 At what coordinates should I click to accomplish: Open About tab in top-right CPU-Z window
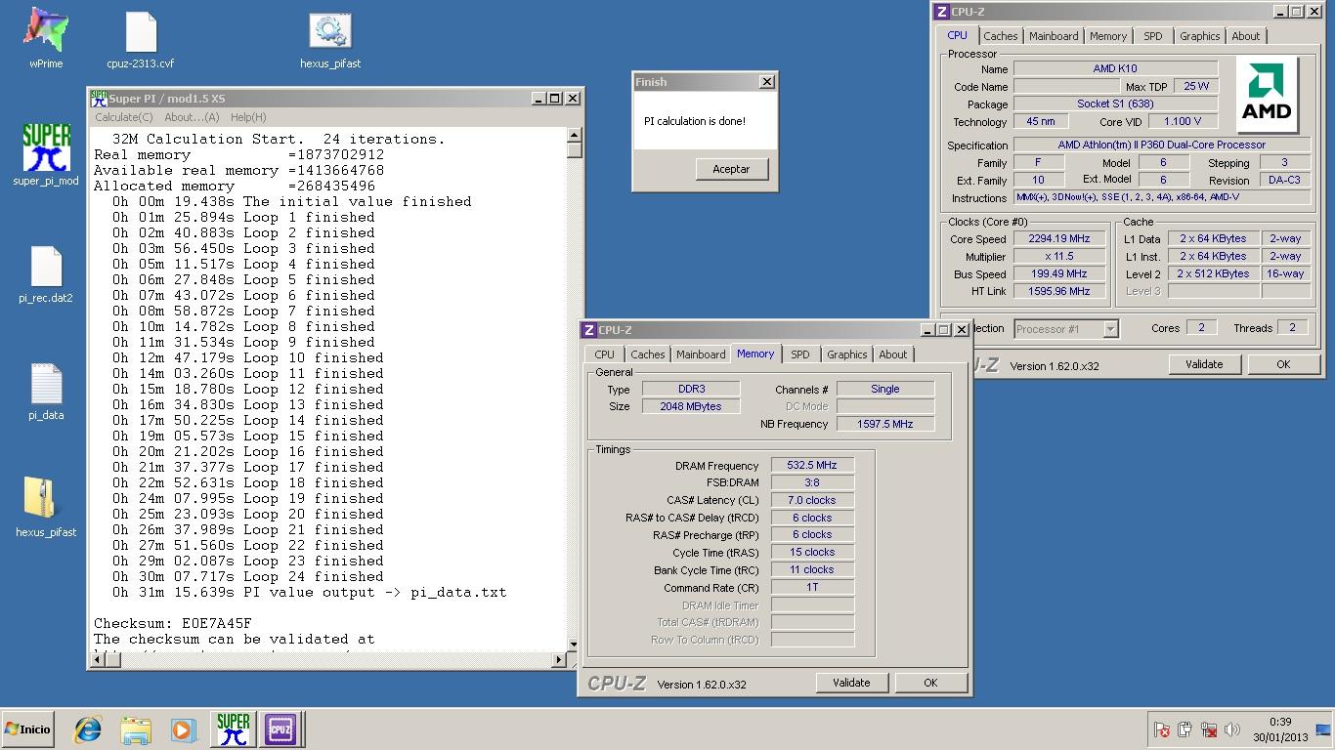pyautogui.click(x=1246, y=36)
